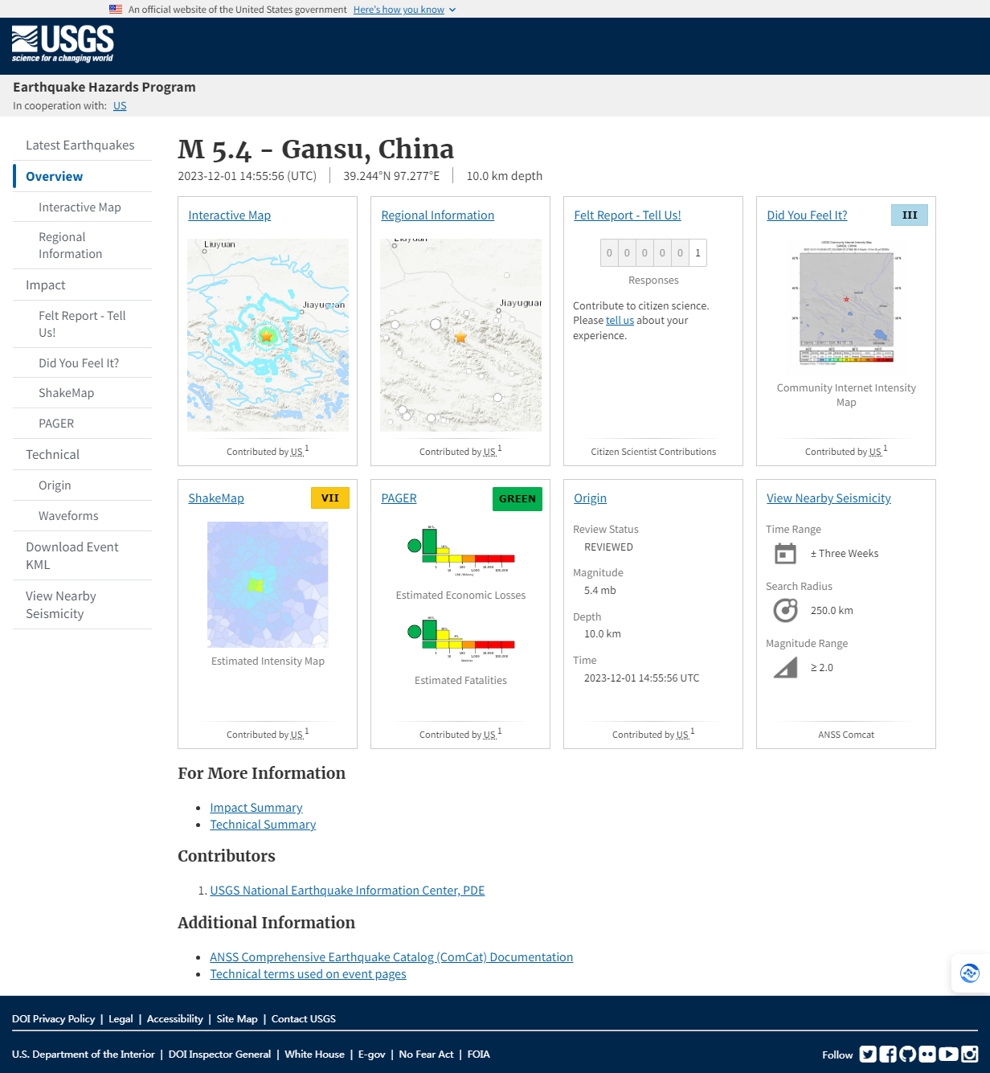Open the Origin card title link
Screen dimensions: 990x1073
[x=591, y=498]
